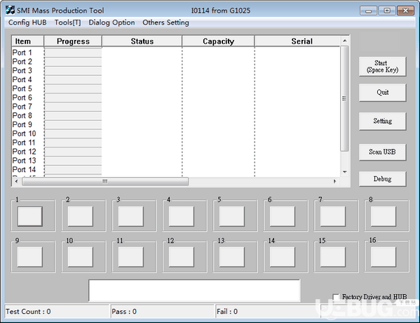Click port slot button 2
The image size is (420, 323).
click(x=81, y=216)
